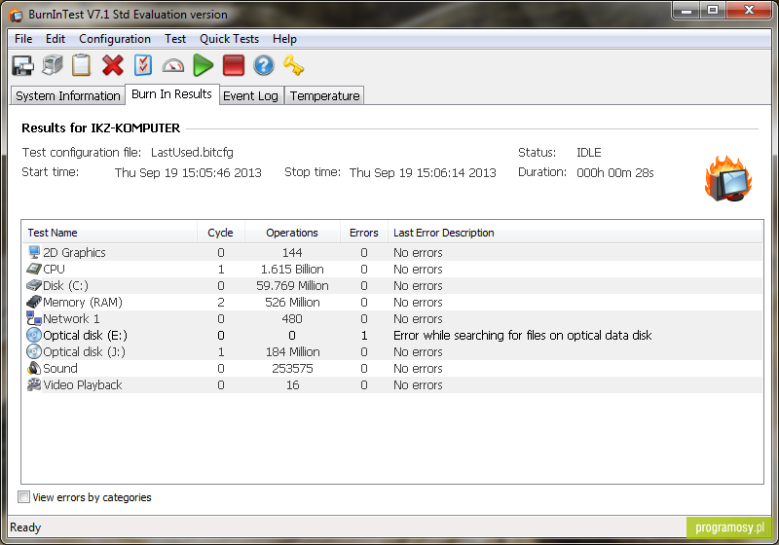This screenshot has height=545, width=779.
Task: Click the 1.615 Billion operations value
Action: (292, 269)
